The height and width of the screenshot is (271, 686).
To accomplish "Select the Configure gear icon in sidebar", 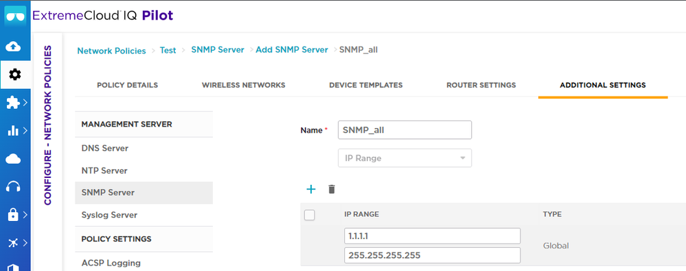I will click(15, 75).
